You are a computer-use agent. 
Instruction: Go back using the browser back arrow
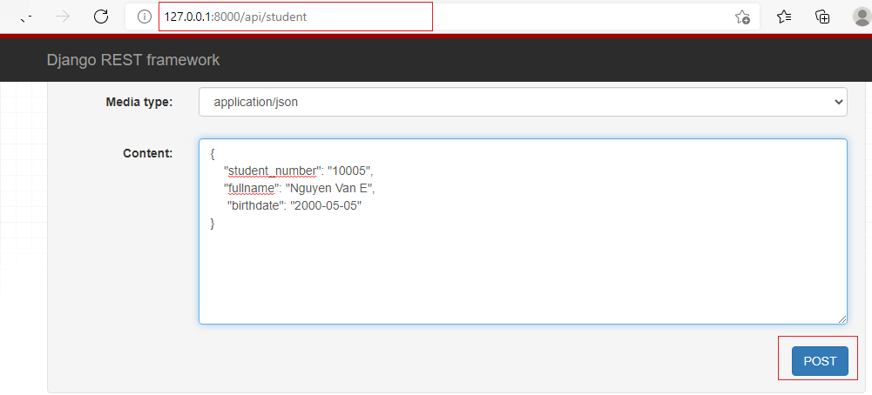tap(26, 17)
